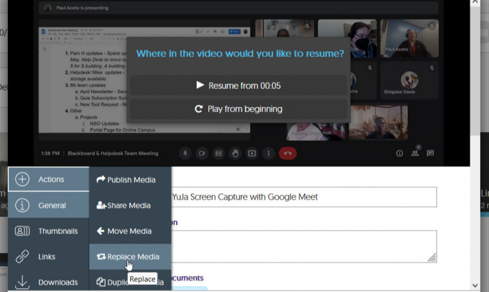
Task: Open the Thumbnails sidebar tab
Action: (49, 231)
